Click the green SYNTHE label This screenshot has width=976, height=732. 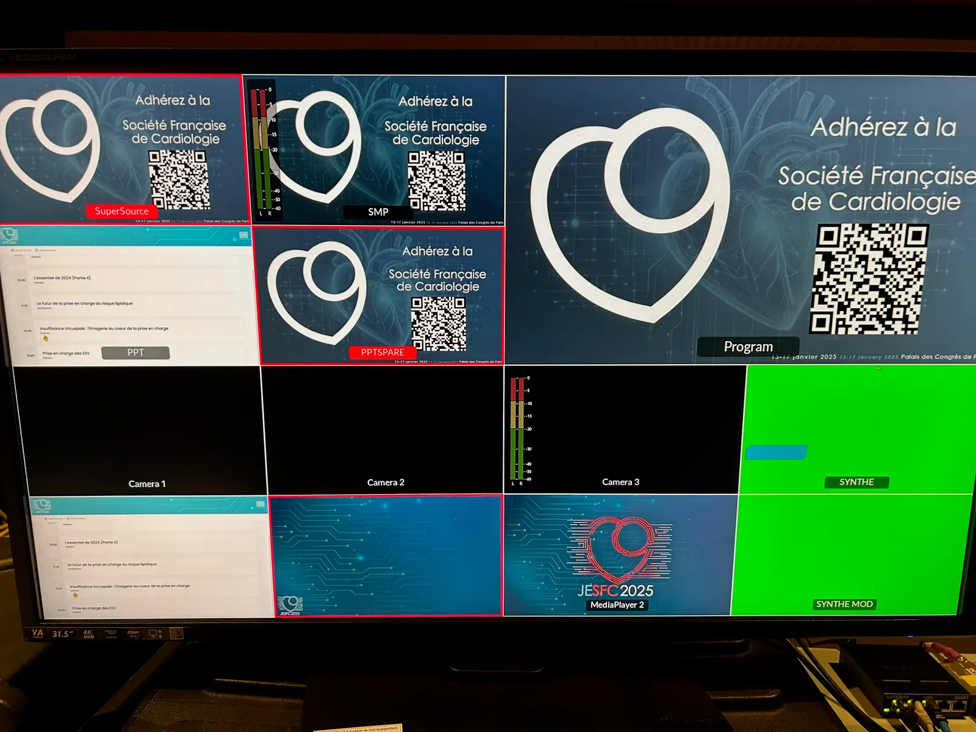[x=856, y=482]
